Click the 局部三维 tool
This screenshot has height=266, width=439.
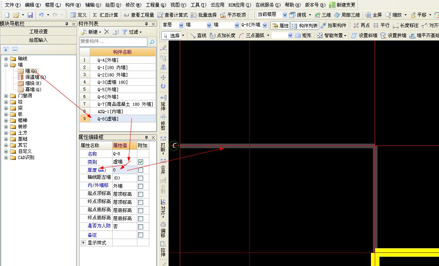tap(347, 15)
